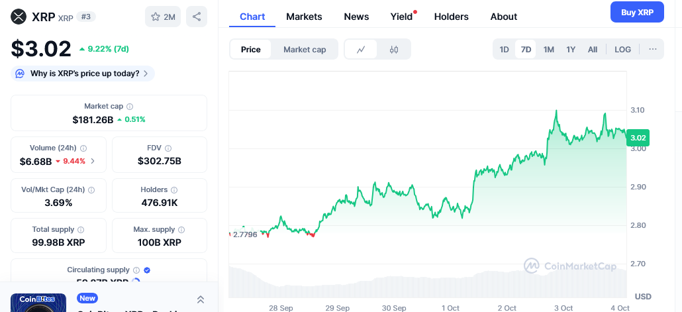682x312 pixels.
Task: Enable the LOG scale on the chart
Action: click(622, 49)
